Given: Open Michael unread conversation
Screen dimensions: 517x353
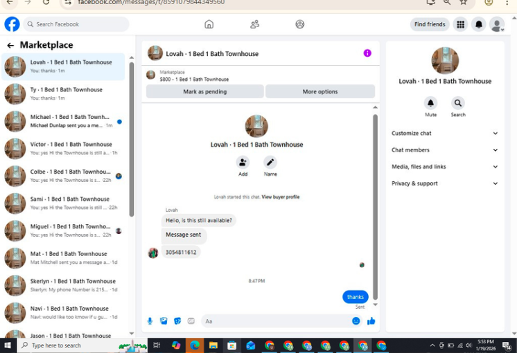Looking at the screenshot, I should [63, 121].
